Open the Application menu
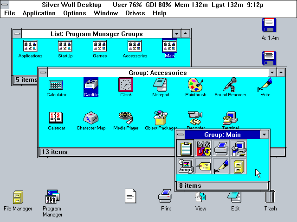The image size is (297, 222). tap(39, 13)
